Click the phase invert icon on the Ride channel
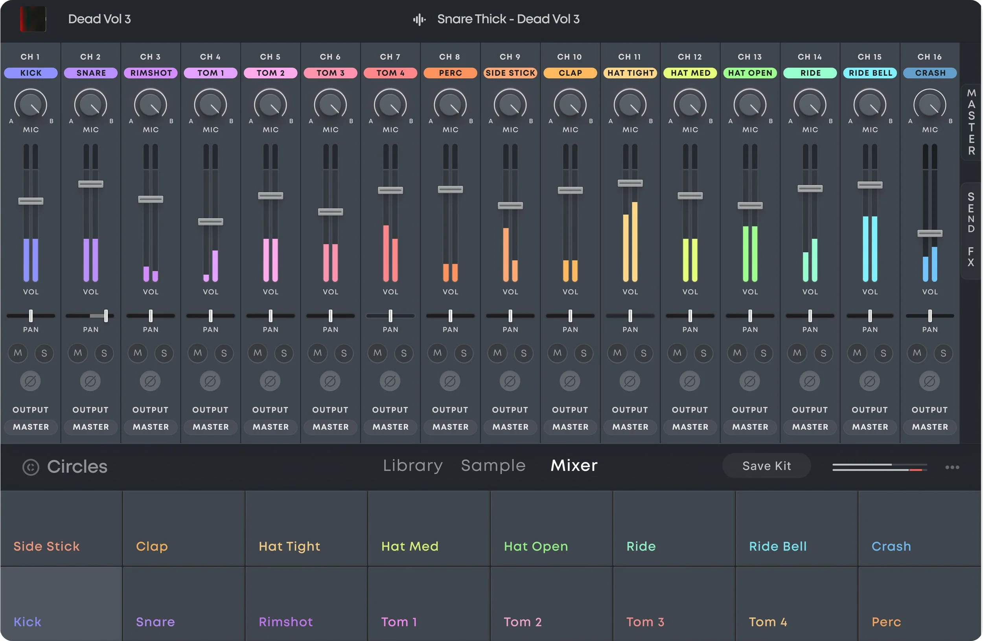The width and height of the screenshot is (983, 641). [810, 381]
